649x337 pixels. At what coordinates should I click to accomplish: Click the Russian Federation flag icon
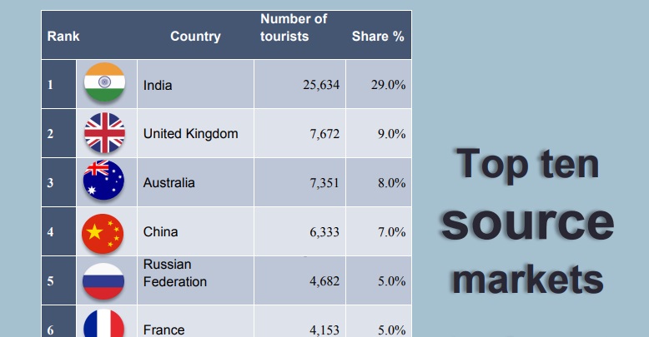click(104, 280)
